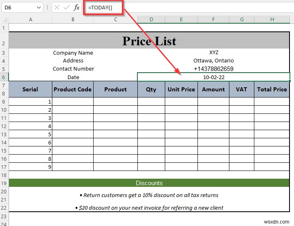Screen dimensions: 294x226
Task: Click the serial number 6 cell
Action: click(x=30, y=142)
